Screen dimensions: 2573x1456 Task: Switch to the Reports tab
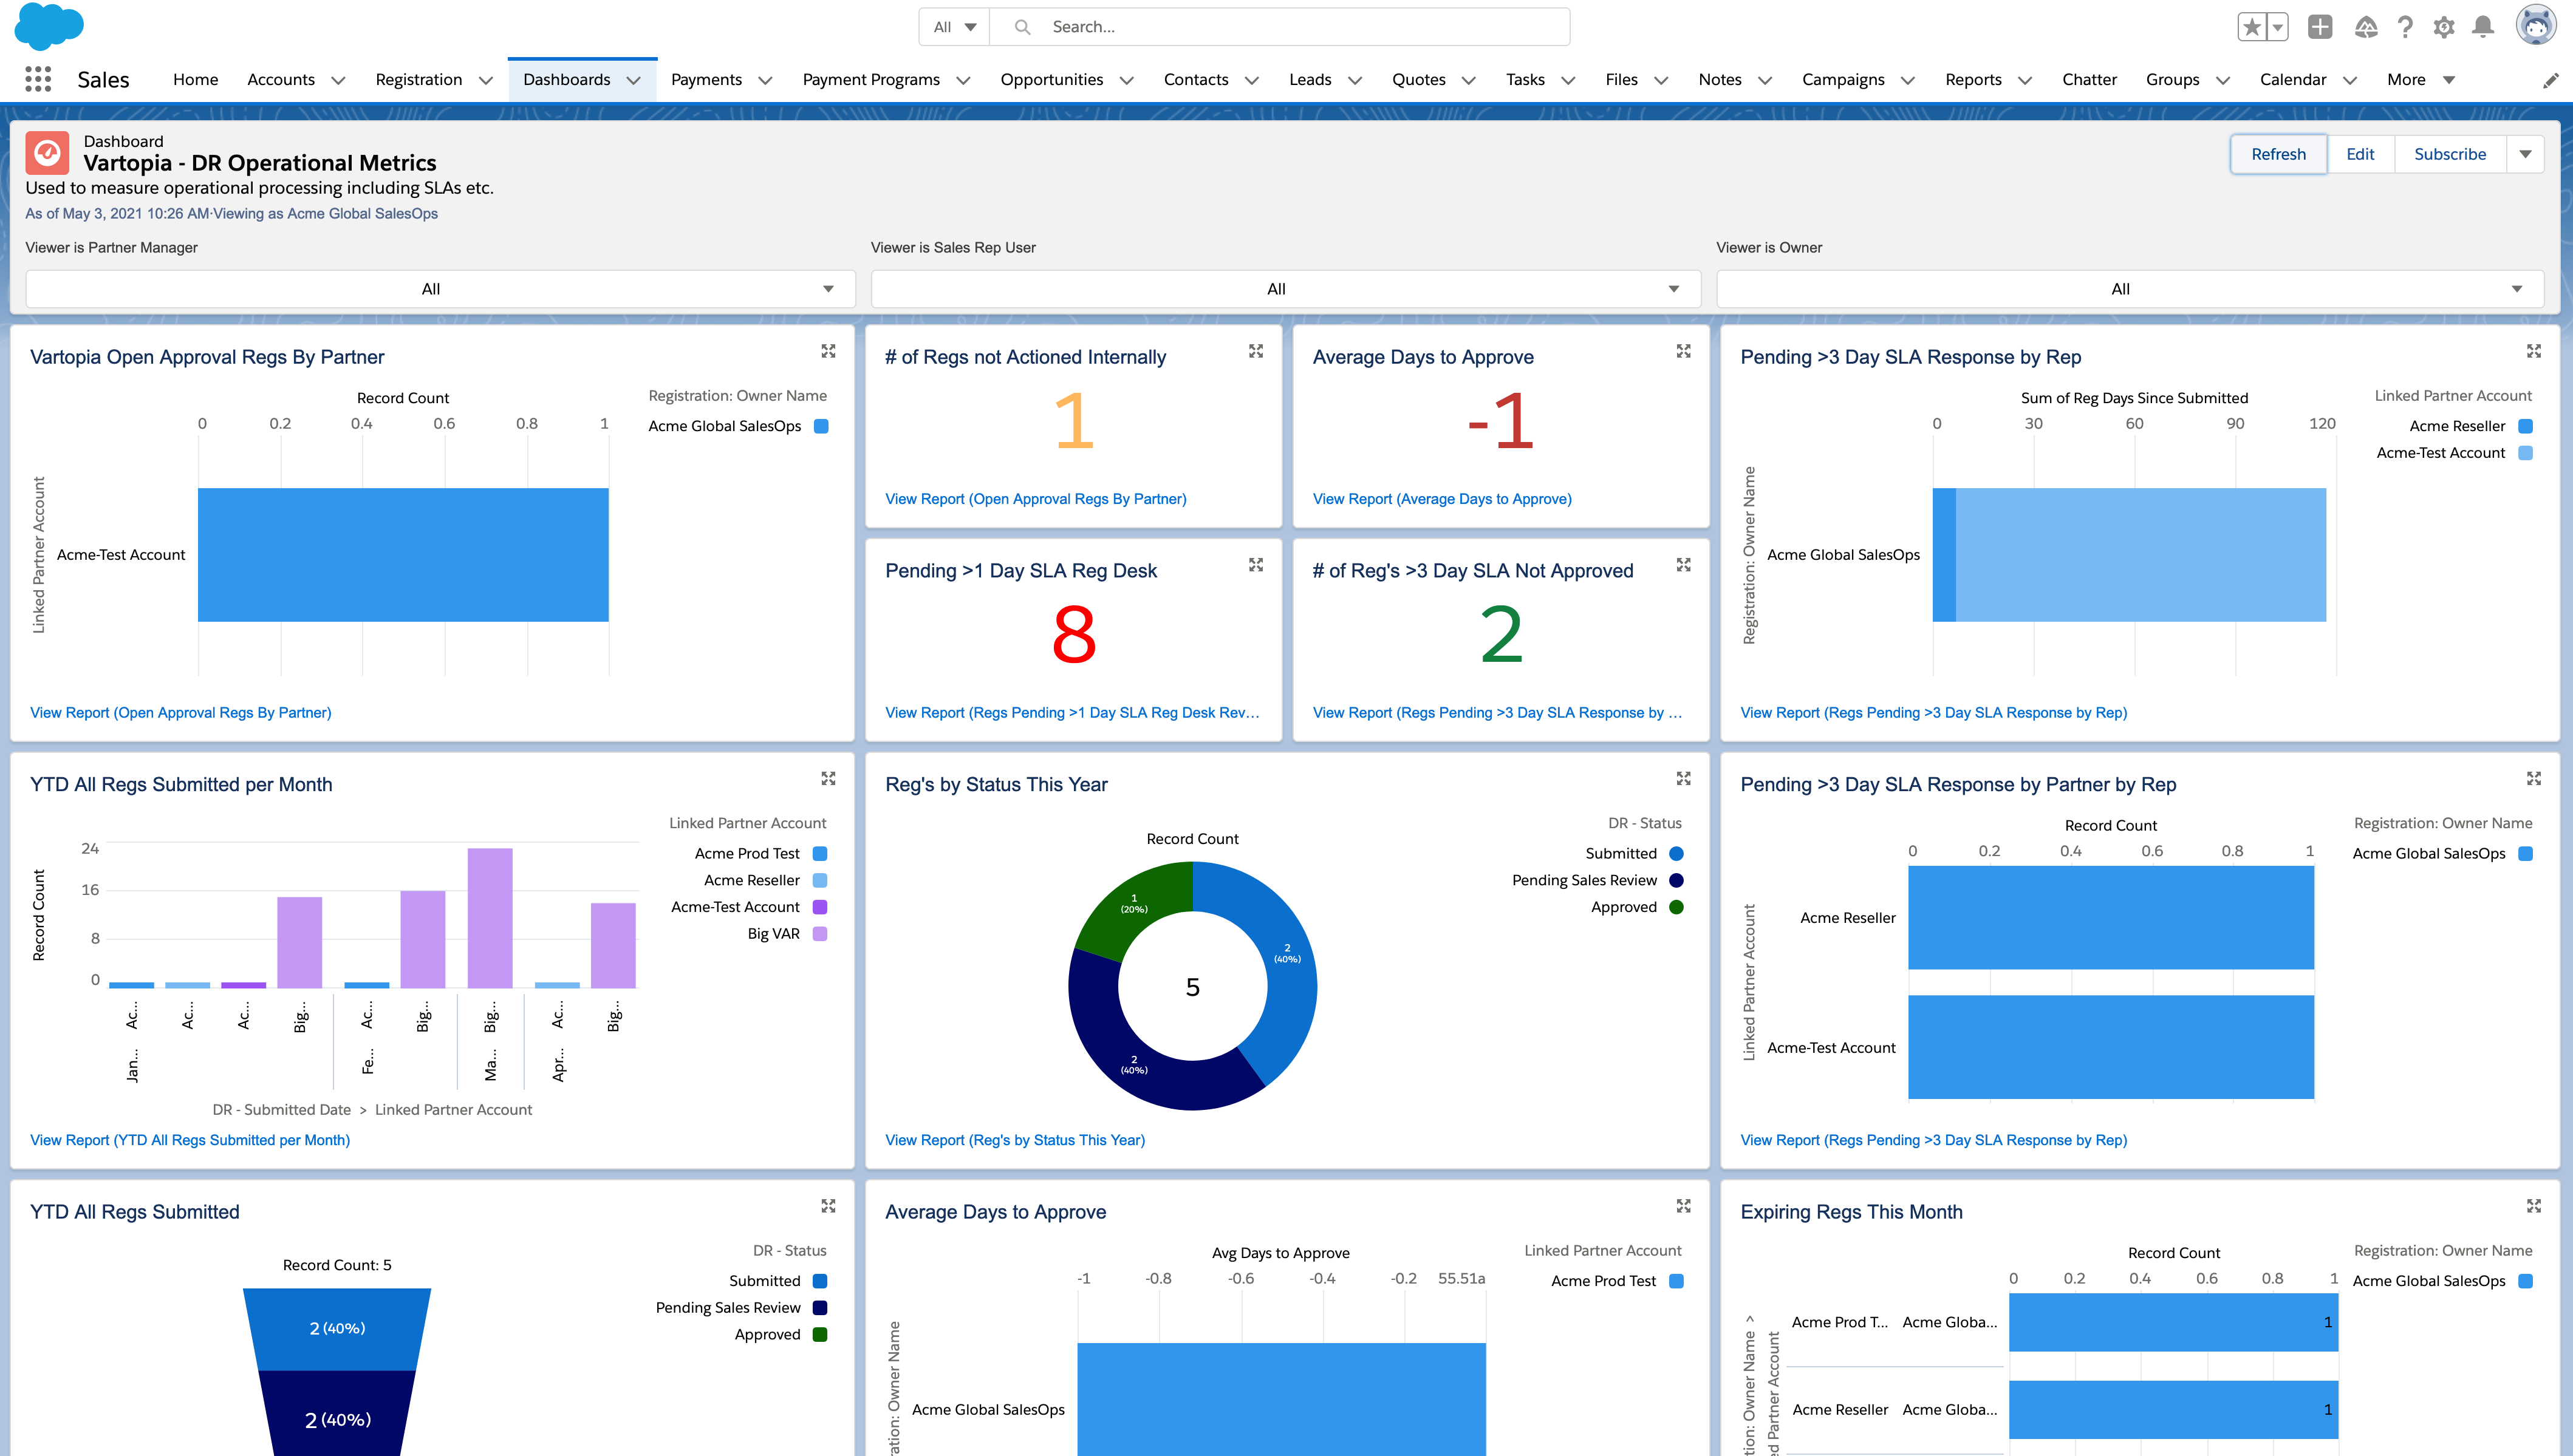coord(1973,80)
